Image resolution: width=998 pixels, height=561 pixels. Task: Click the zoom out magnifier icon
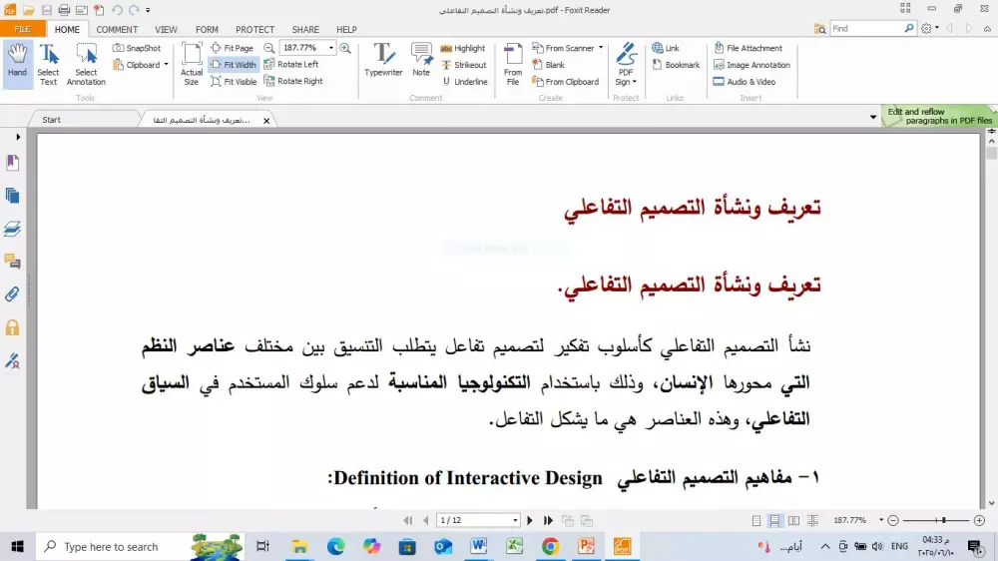(x=269, y=48)
